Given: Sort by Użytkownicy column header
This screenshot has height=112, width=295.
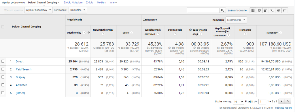Looking at the screenshot, I should (x=74, y=33).
